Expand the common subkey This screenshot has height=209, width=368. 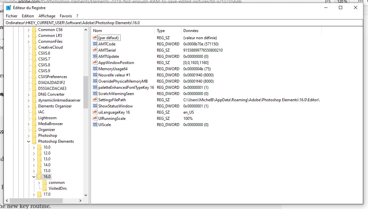(39, 183)
